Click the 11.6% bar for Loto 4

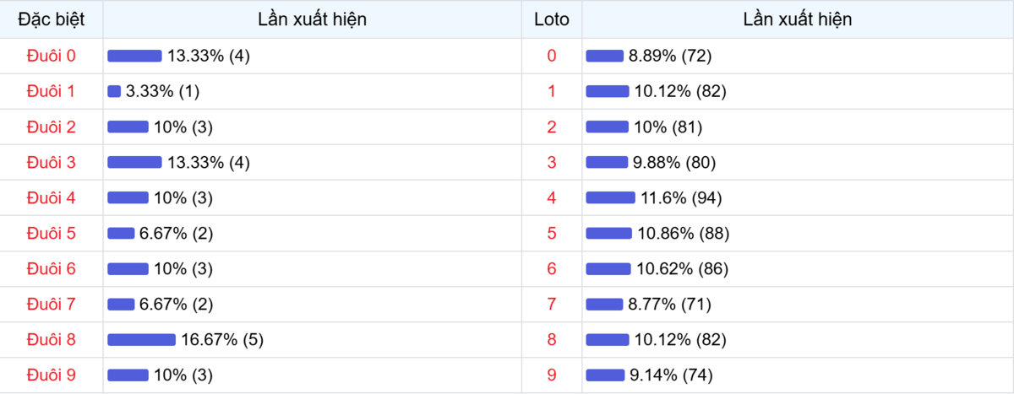(x=610, y=197)
